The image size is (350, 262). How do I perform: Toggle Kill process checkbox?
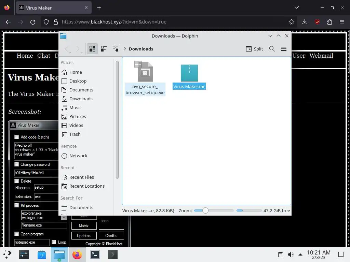pos(16,205)
